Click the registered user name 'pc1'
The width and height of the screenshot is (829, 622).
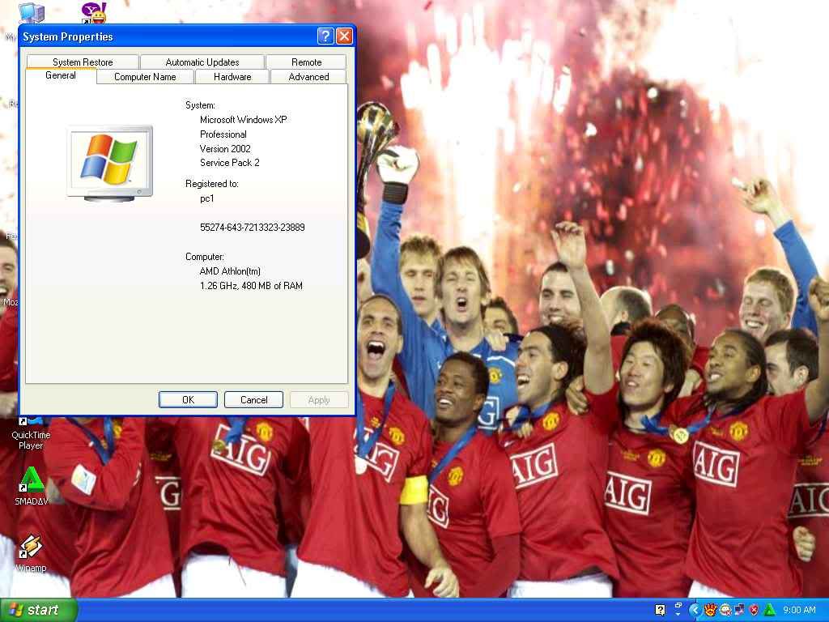point(206,199)
